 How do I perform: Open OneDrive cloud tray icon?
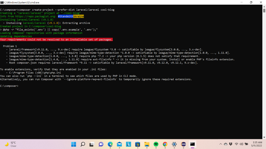coord(225,144)
